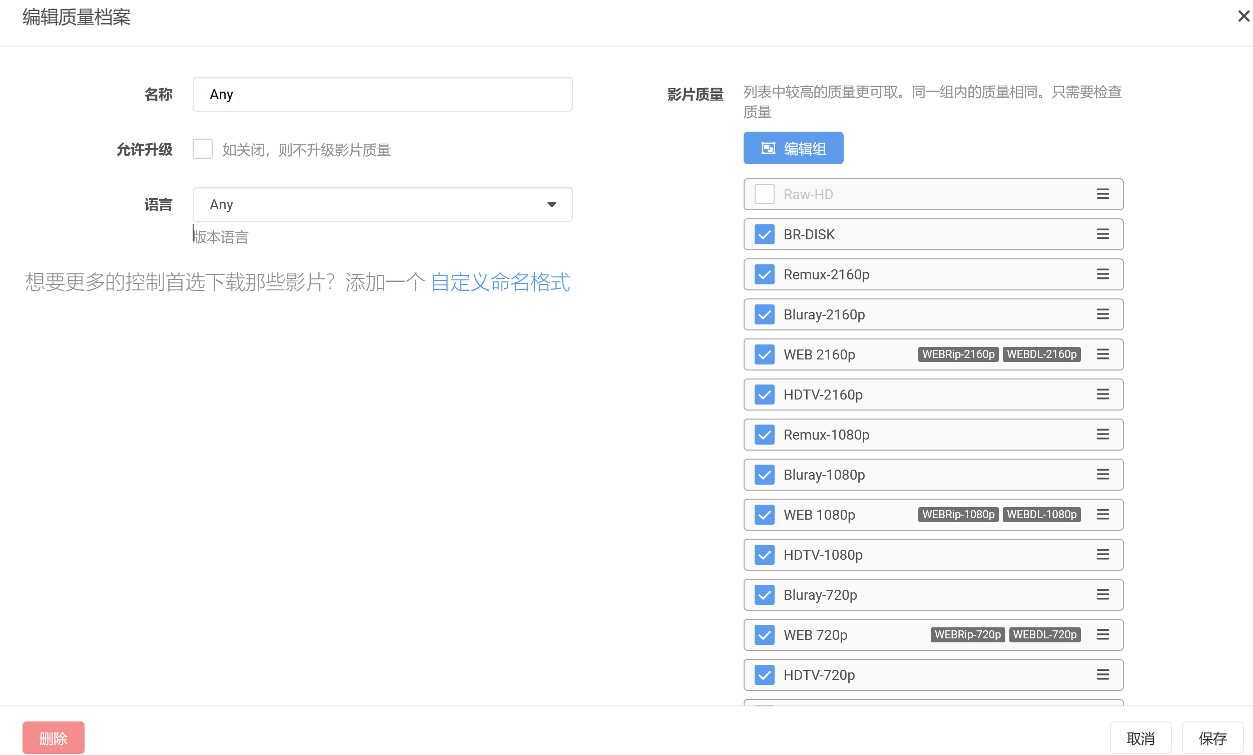The height and width of the screenshot is (755, 1253).
Task: Click the WEBRip-1080p tag
Action: click(958, 514)
